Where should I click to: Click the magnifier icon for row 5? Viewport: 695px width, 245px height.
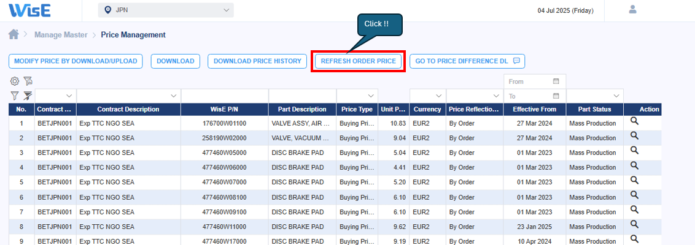(635, 181)
